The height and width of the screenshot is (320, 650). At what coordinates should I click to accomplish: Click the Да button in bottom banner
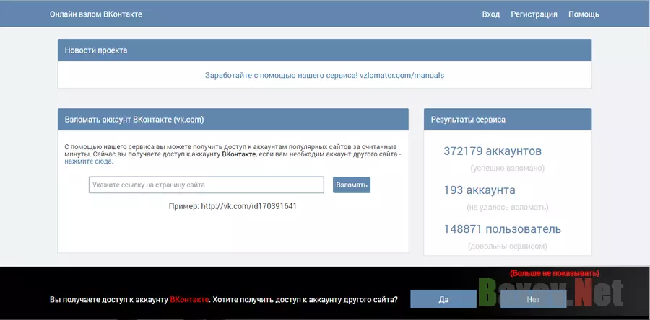click(443, 299)
